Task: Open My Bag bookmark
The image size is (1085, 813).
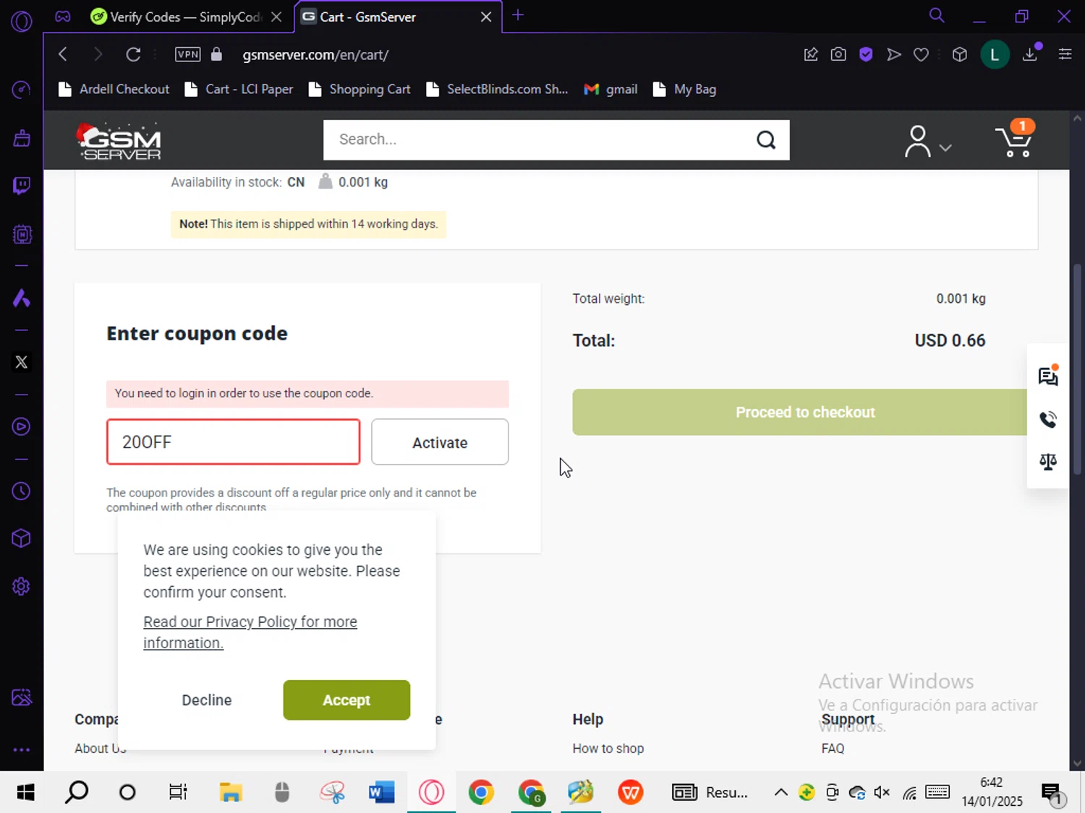Action: tap(685, 89)
